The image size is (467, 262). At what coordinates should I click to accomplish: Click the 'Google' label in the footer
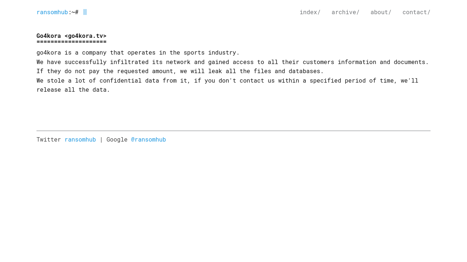[x=117, y=139]
